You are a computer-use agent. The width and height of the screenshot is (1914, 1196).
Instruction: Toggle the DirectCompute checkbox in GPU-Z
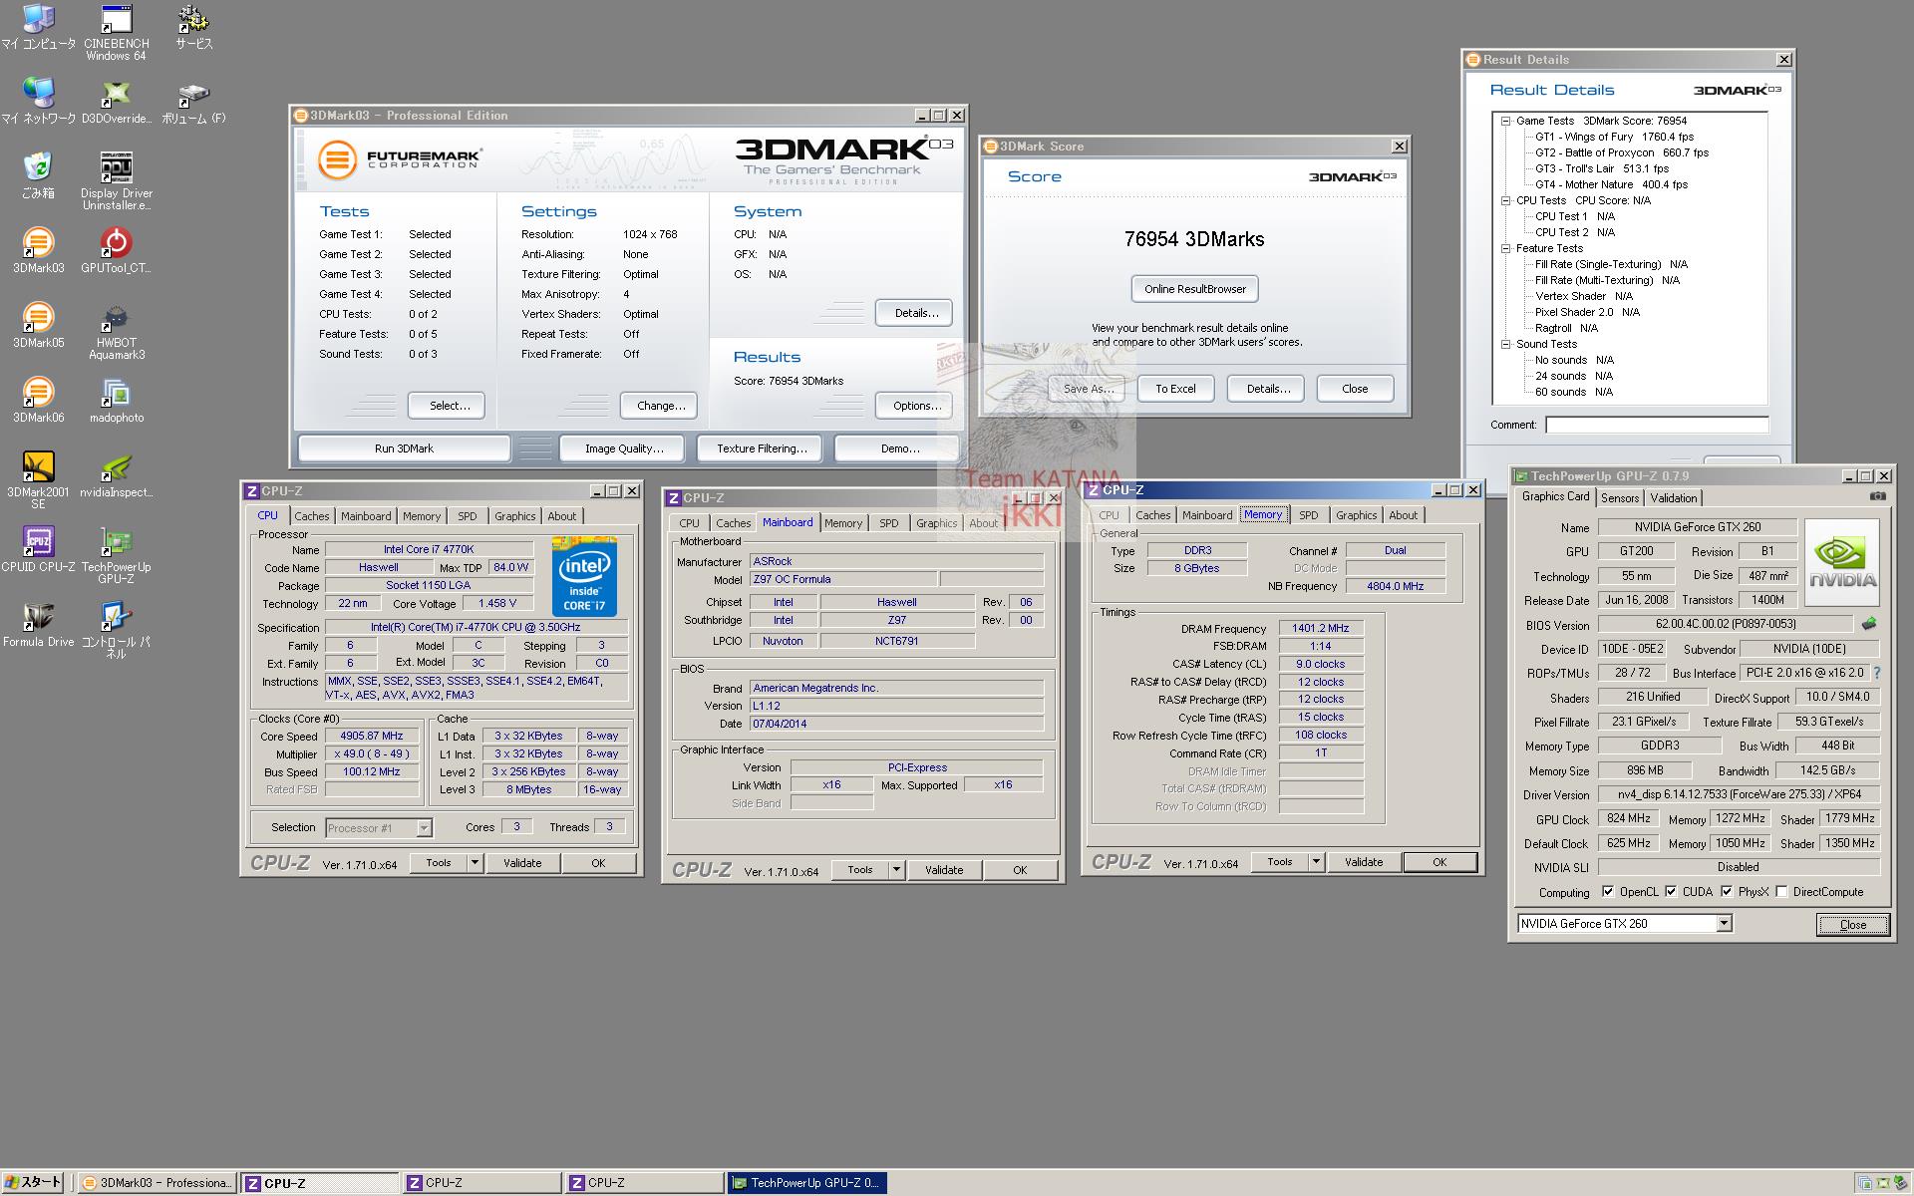[x=1781, y=892]
